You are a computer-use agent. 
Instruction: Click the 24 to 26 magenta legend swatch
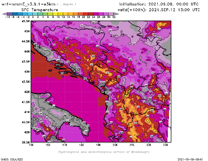click(96, 14)
